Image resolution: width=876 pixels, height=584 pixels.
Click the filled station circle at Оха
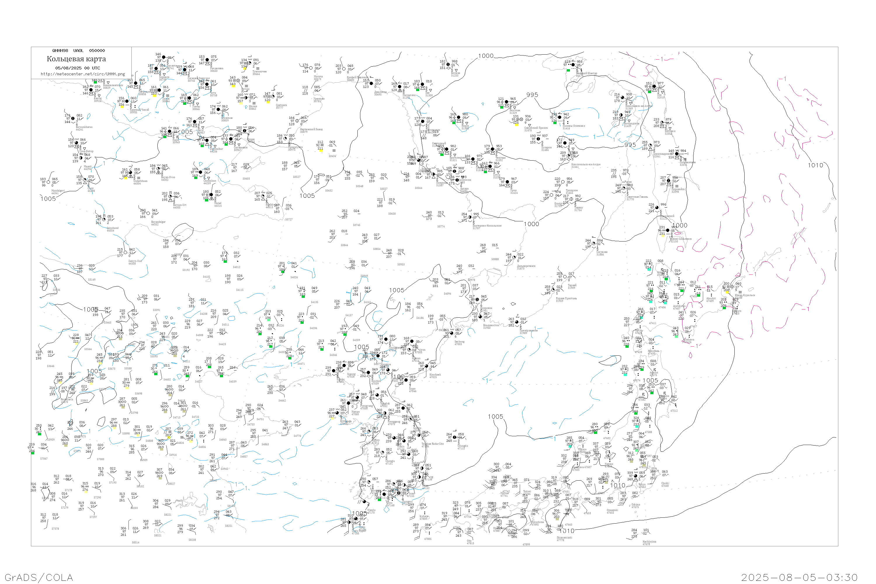(x=654, y=86)
